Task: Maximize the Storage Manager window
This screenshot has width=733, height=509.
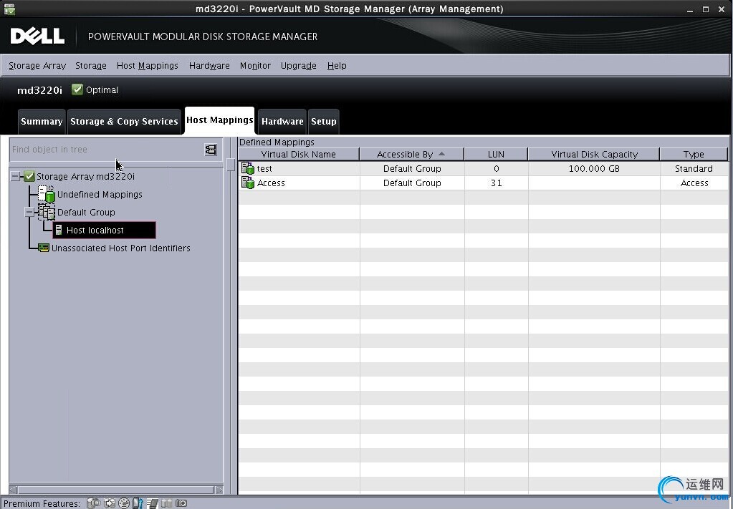Action: (x=706, y=9)
